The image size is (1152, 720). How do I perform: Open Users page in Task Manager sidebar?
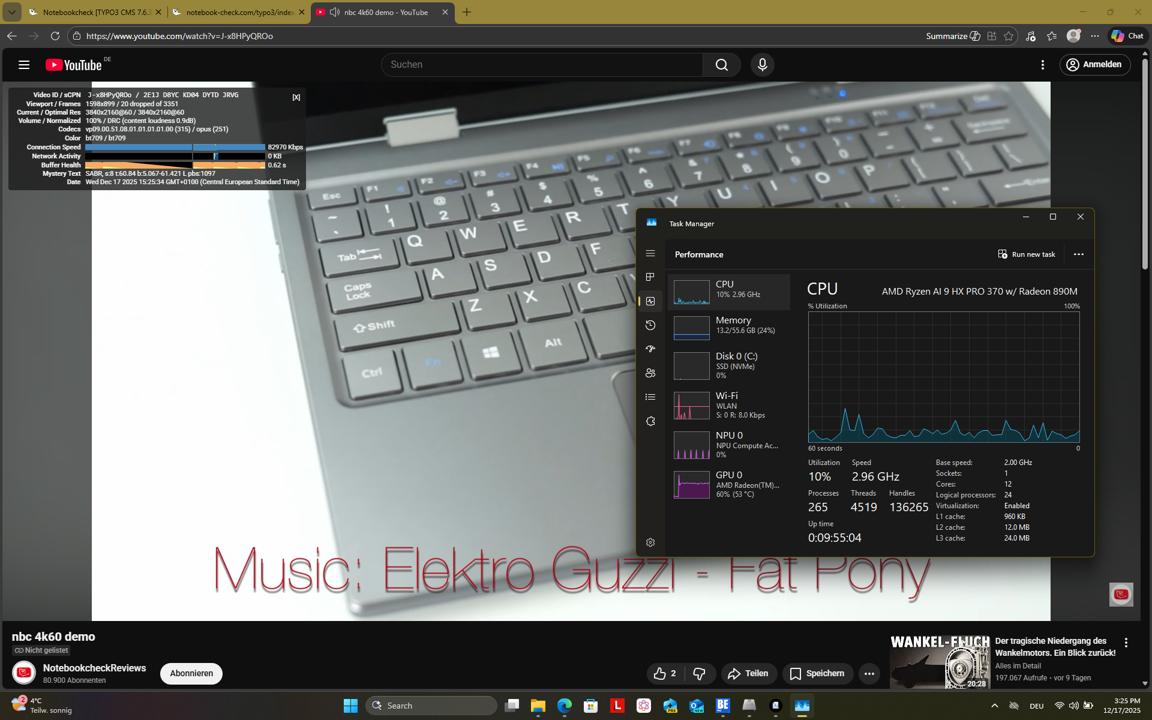click(x=650, y=373)
